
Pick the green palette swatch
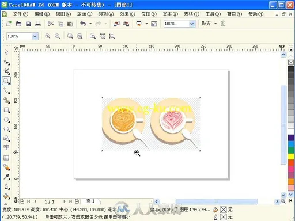(291, 150)
